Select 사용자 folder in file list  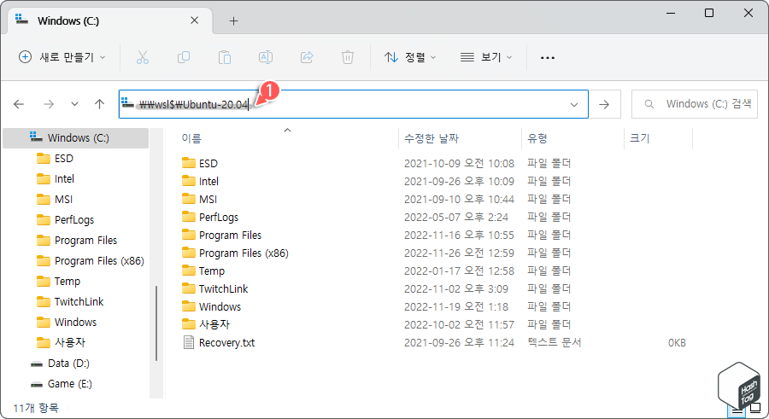pos(214,325)
